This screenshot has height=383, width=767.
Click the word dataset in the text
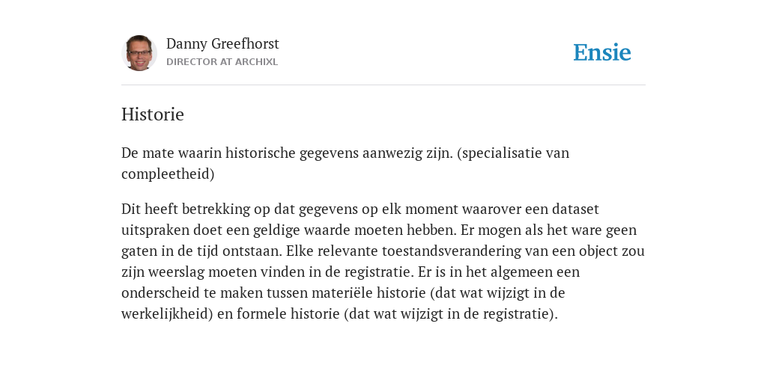(575, 209)
